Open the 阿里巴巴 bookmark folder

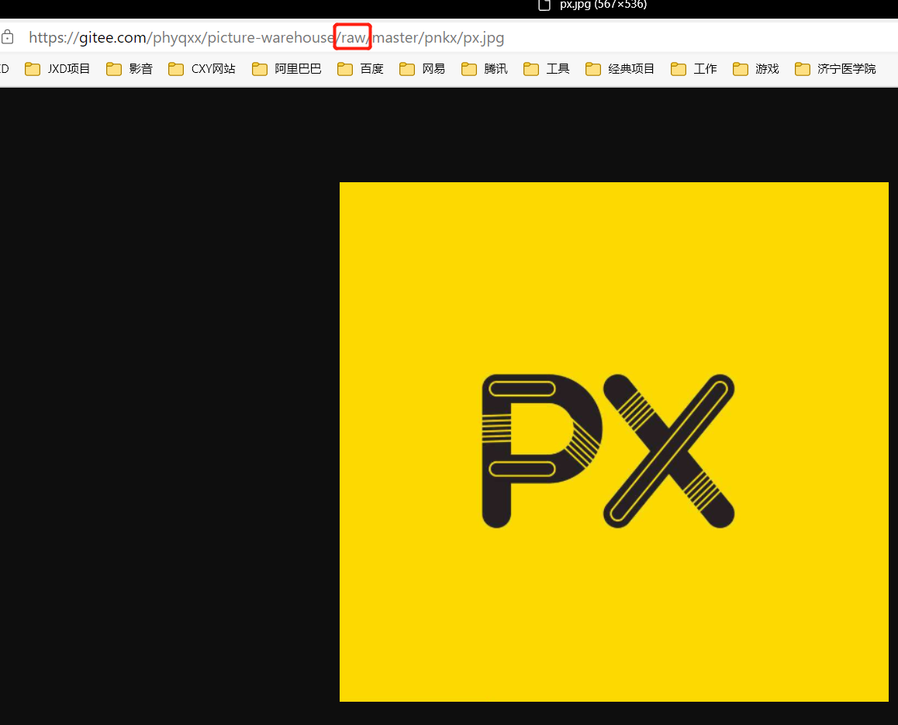[x=287, y=69]
